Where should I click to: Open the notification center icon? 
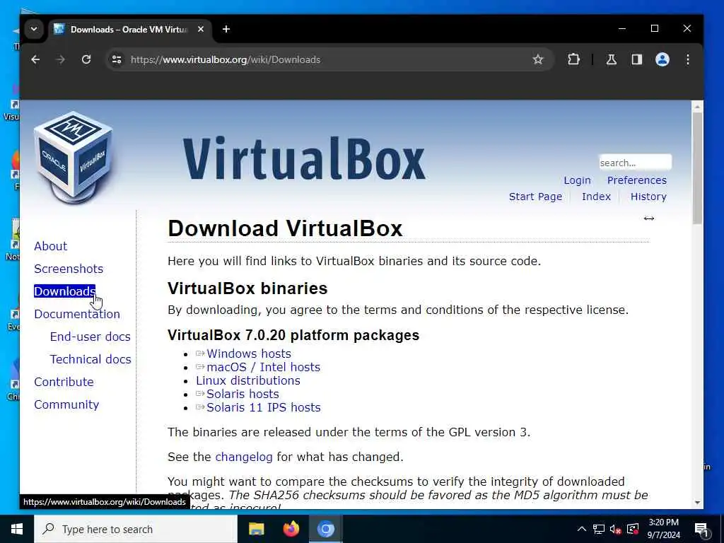coord(701,529)
